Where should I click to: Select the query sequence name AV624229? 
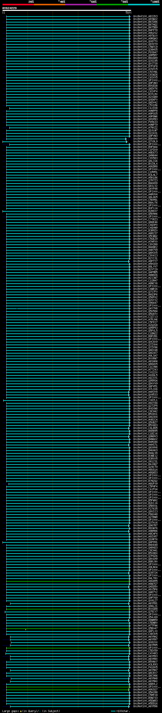pyautogui.click(x=9, y=8)
